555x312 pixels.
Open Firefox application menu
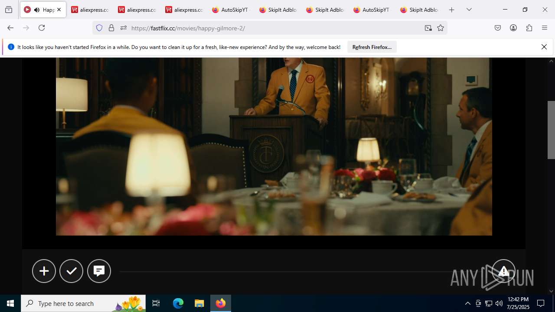(545, 28)
